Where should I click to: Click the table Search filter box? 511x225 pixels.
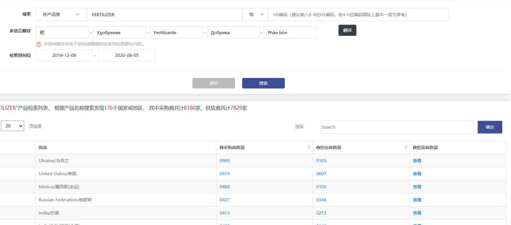point(397,127)
